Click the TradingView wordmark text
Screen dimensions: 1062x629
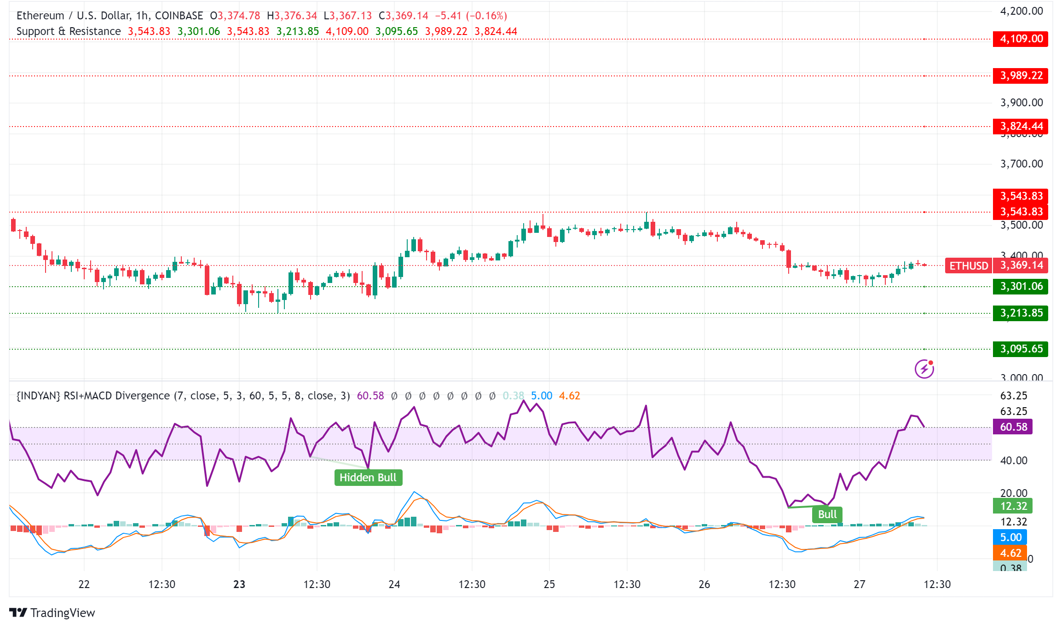click(63, 613)
